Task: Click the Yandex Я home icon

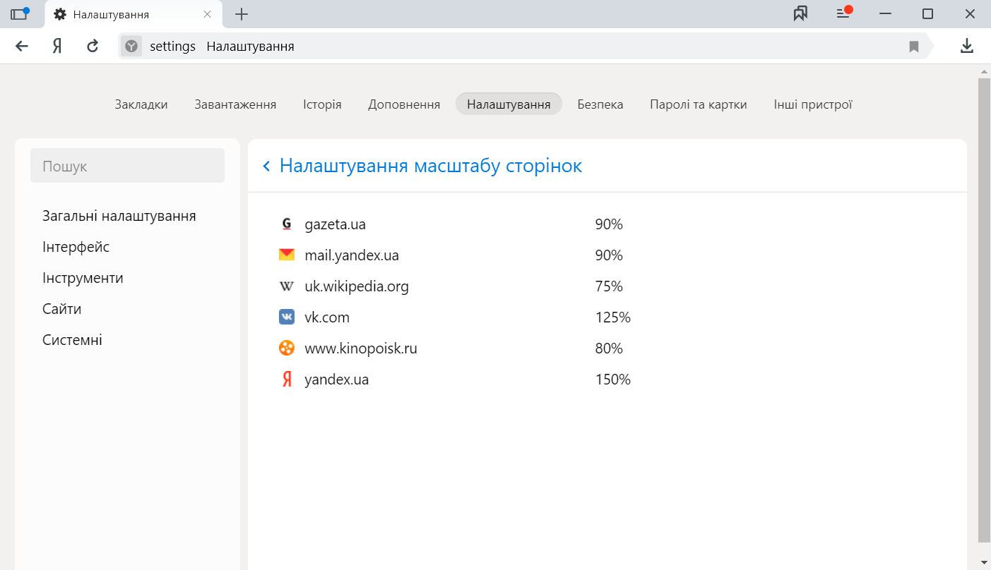Action: click(x=57, y=47)
